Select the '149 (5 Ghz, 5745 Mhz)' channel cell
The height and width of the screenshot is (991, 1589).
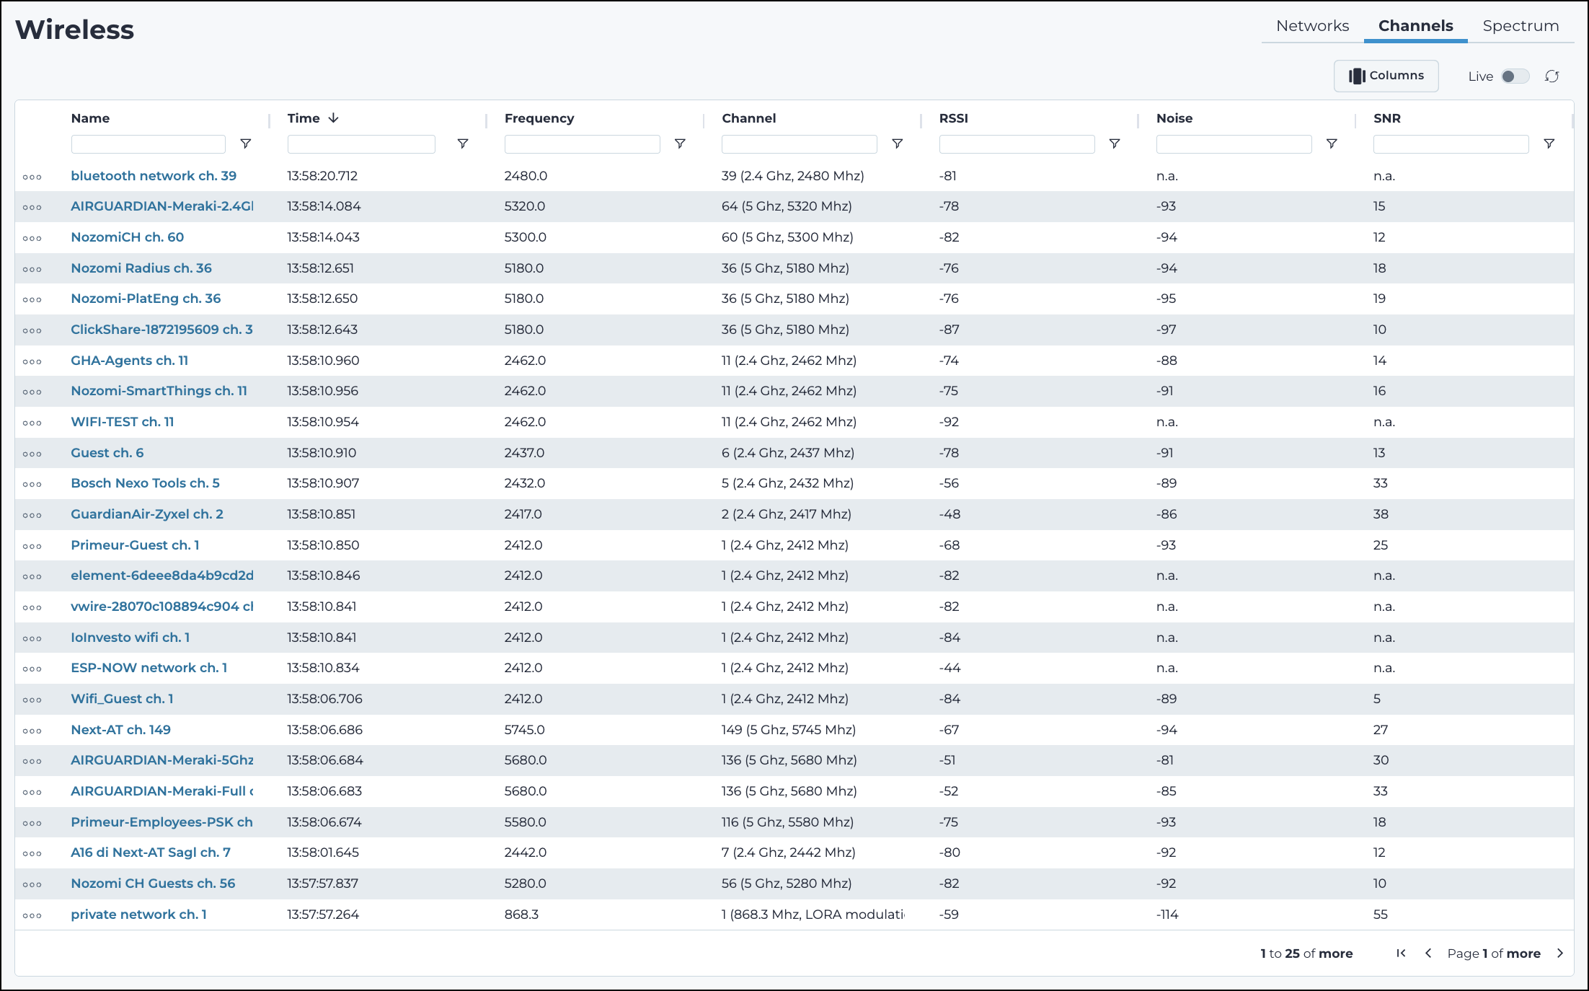point(789,730)
